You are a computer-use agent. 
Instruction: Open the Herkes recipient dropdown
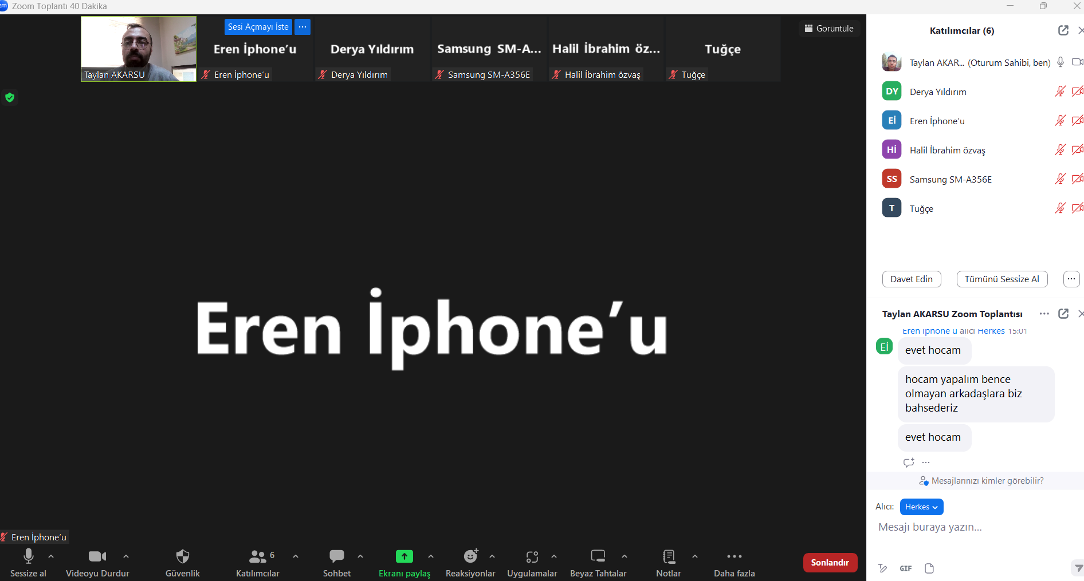click(921, 507)
